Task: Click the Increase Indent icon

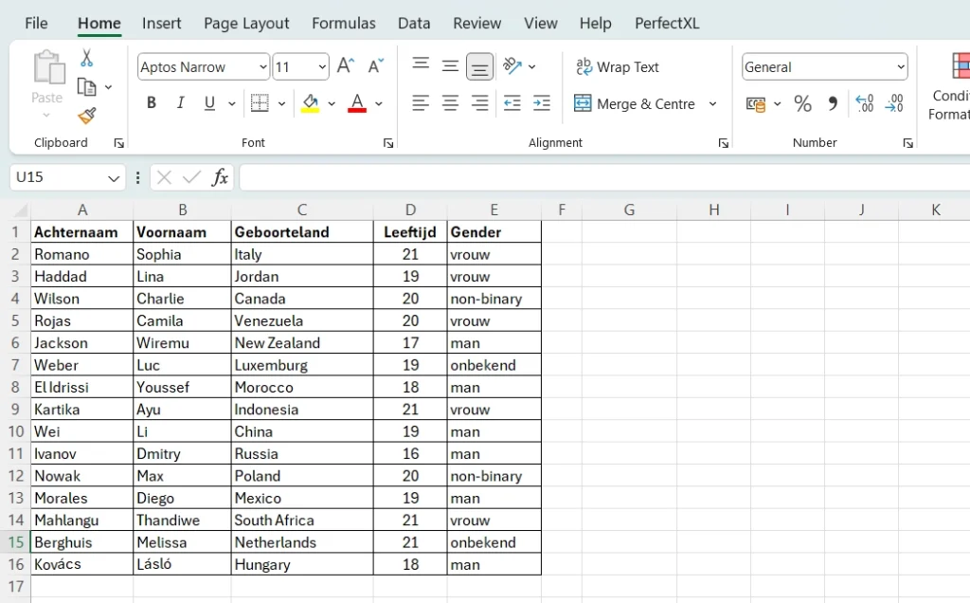Action: (542, 103)
